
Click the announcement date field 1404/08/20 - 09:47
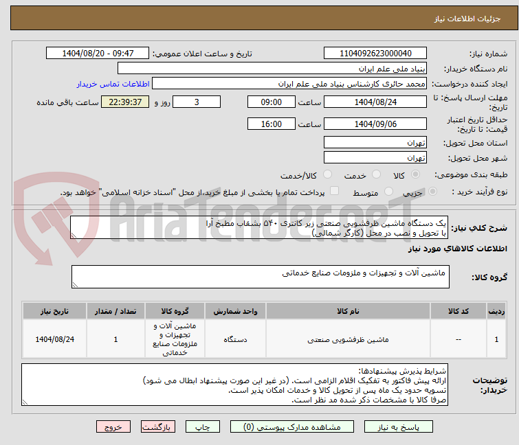point(98,54)
